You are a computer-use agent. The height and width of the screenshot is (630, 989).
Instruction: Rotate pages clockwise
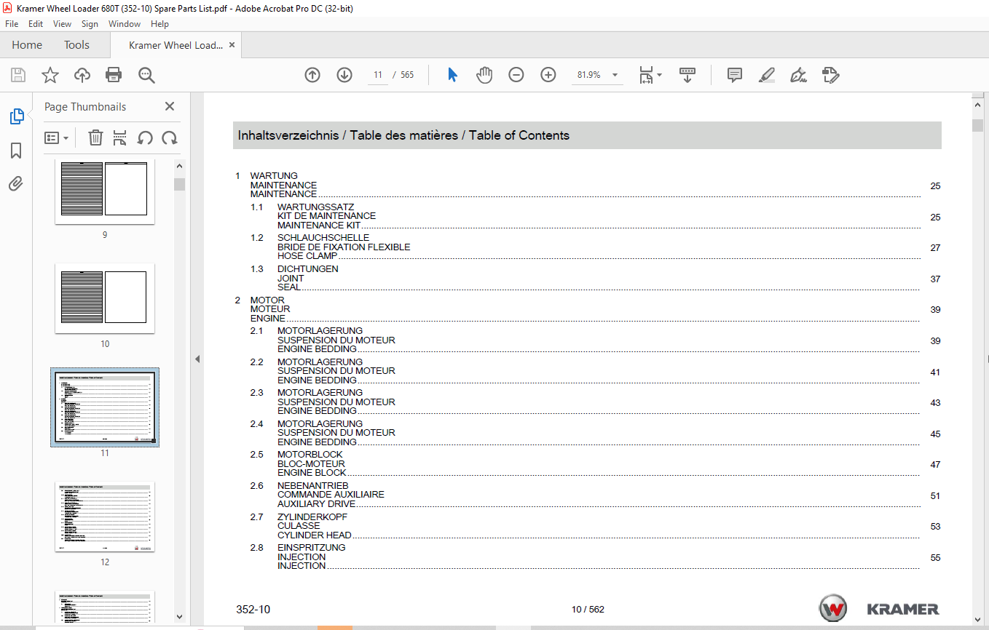pos(170,137)
